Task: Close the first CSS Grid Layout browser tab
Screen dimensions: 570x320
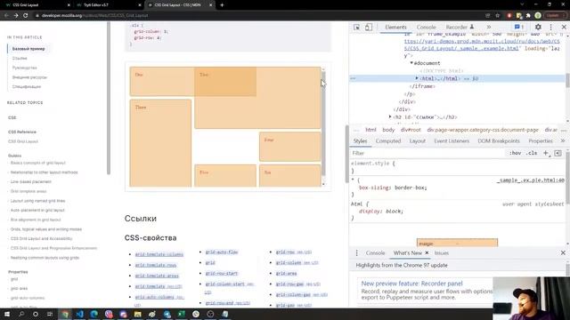Action: coord(69,5)
